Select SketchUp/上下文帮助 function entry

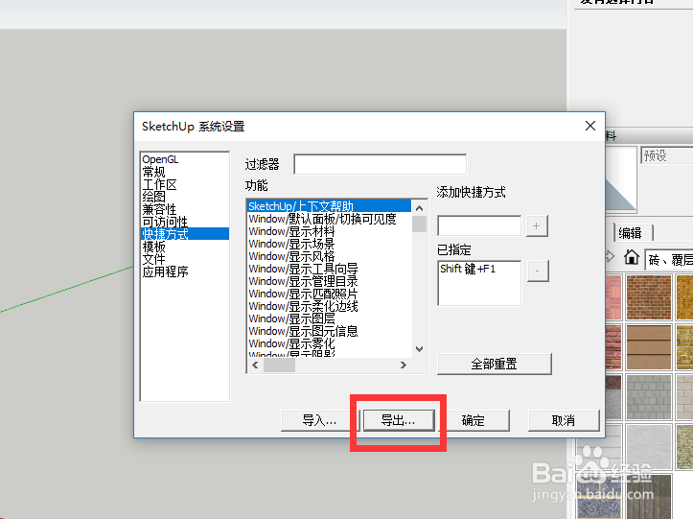pyautogui.click(x=330, y=206)
